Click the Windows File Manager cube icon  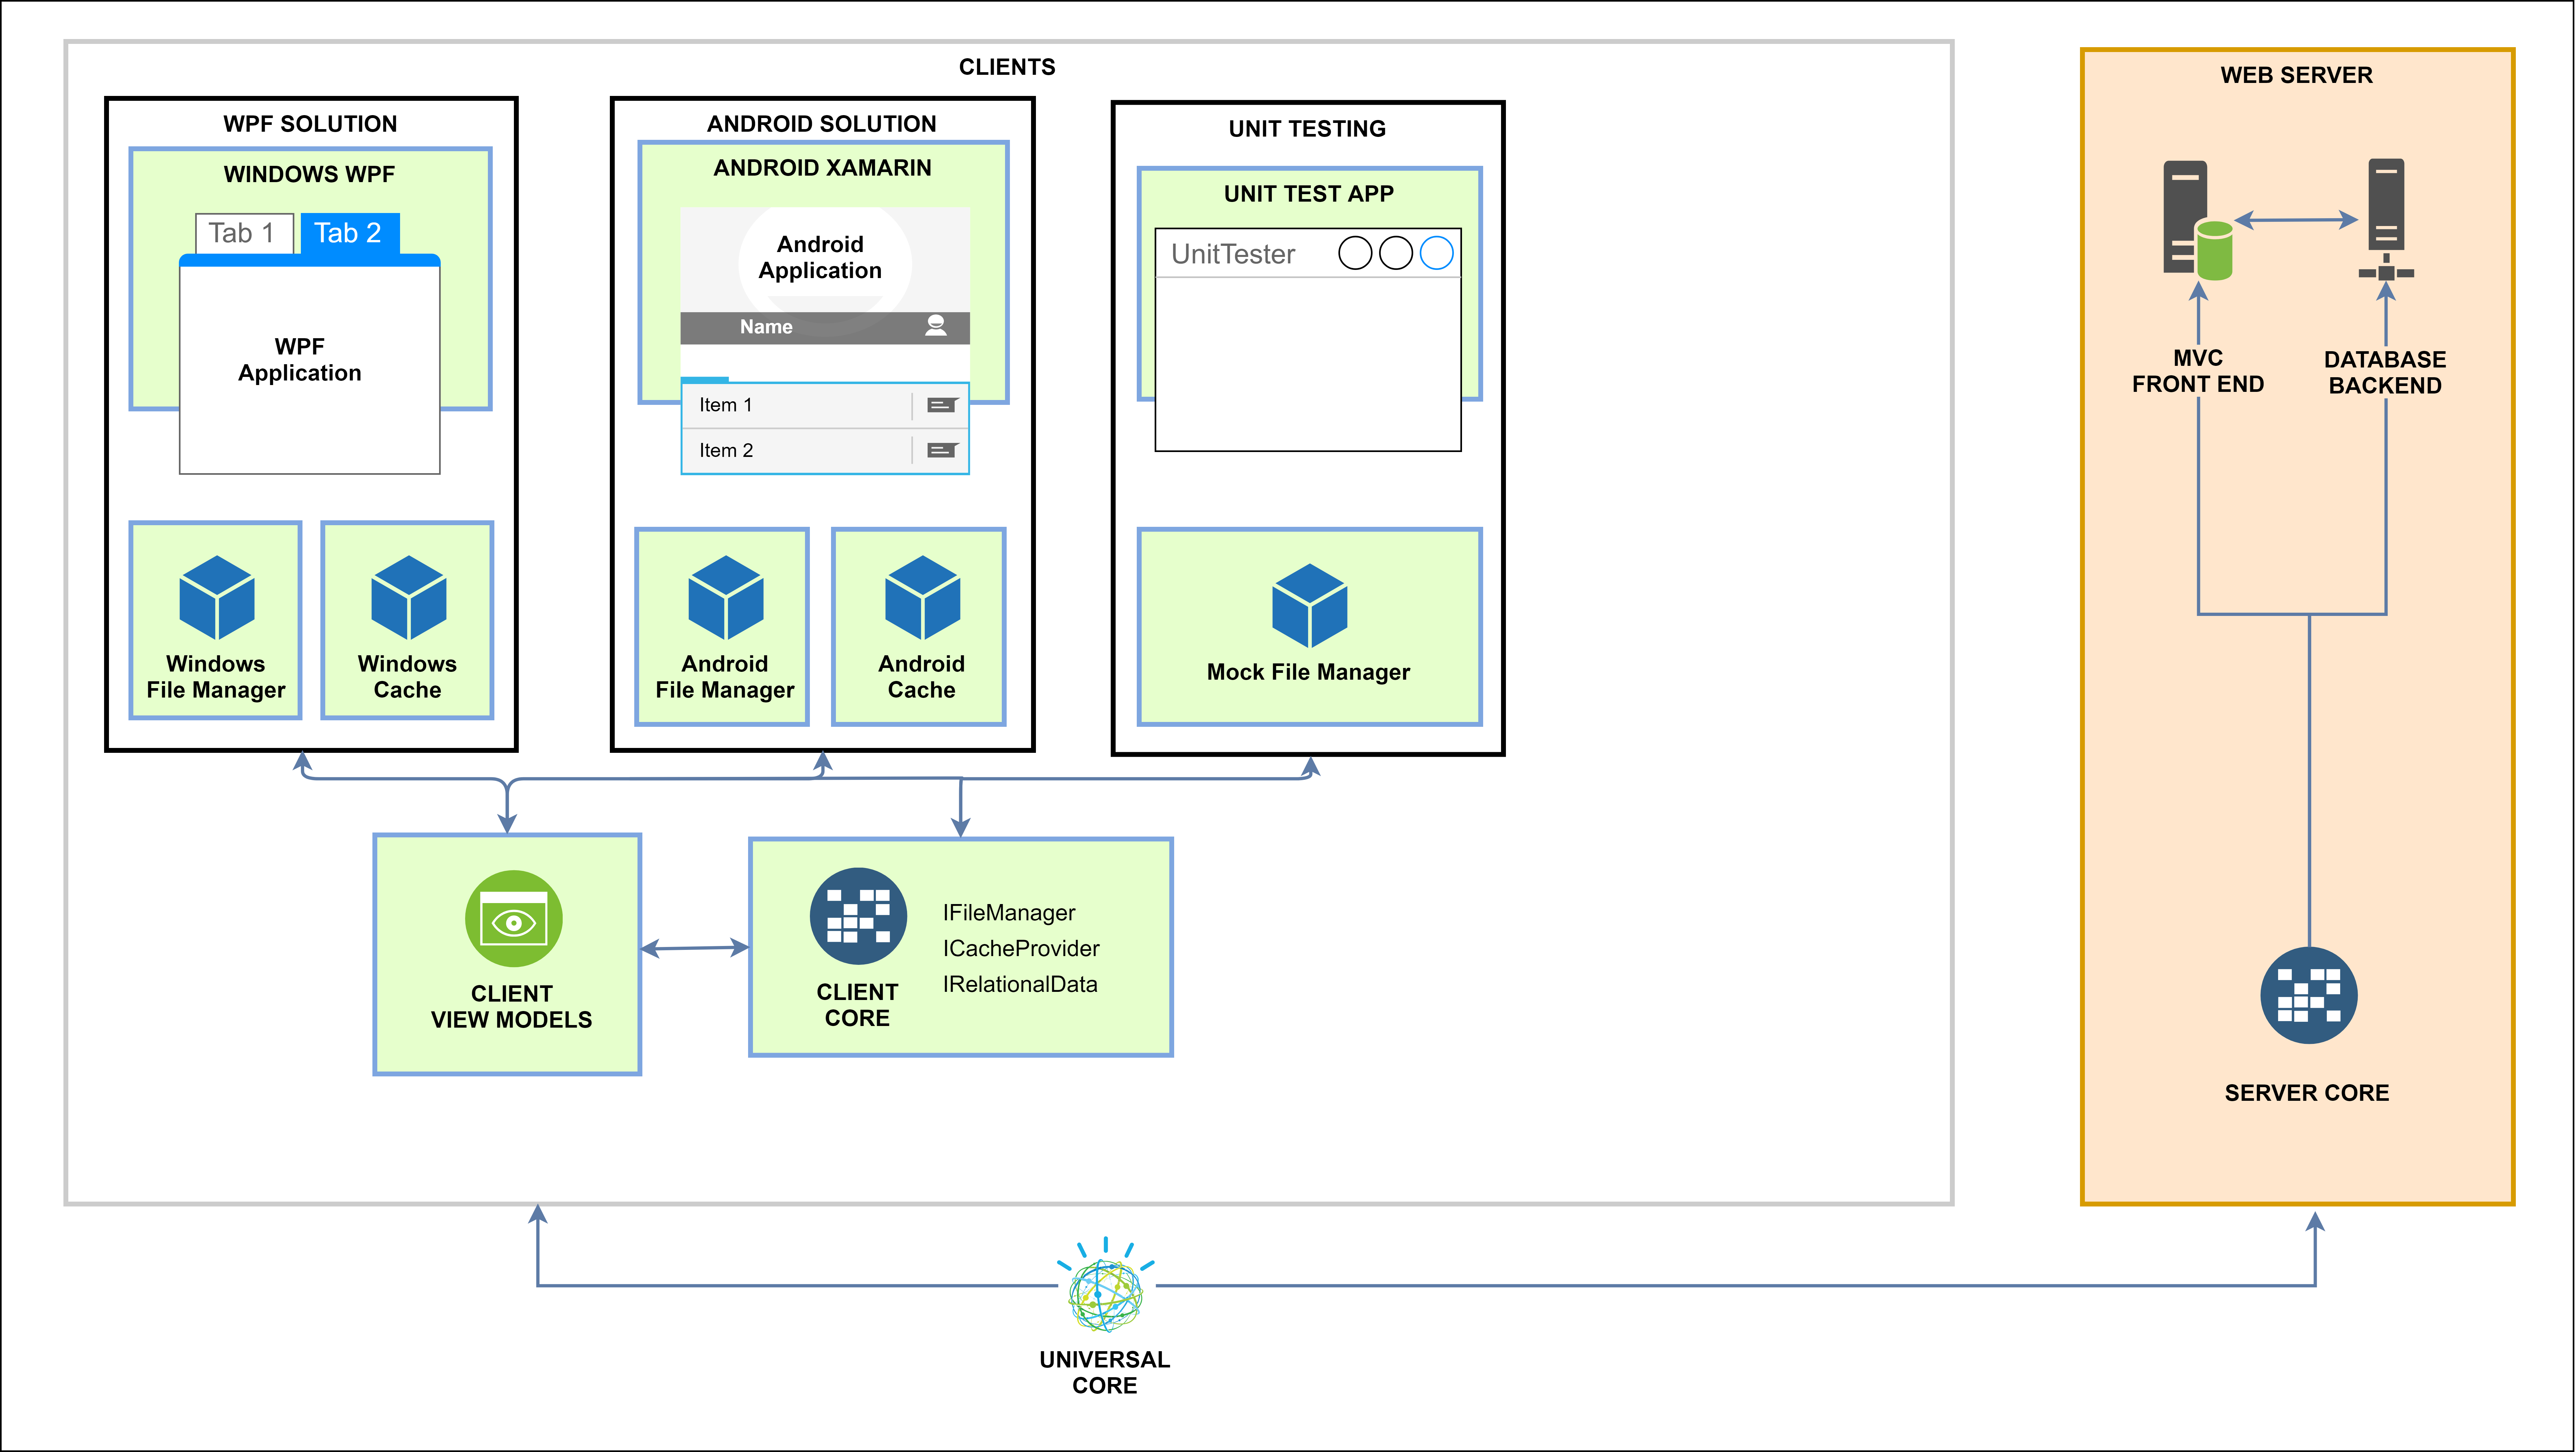point(217,598)
